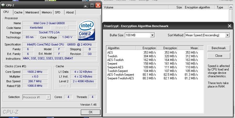Close the TrueCrypt benchmark dialog with X
The height and width of the screenshot is (118, 235).
229,26
